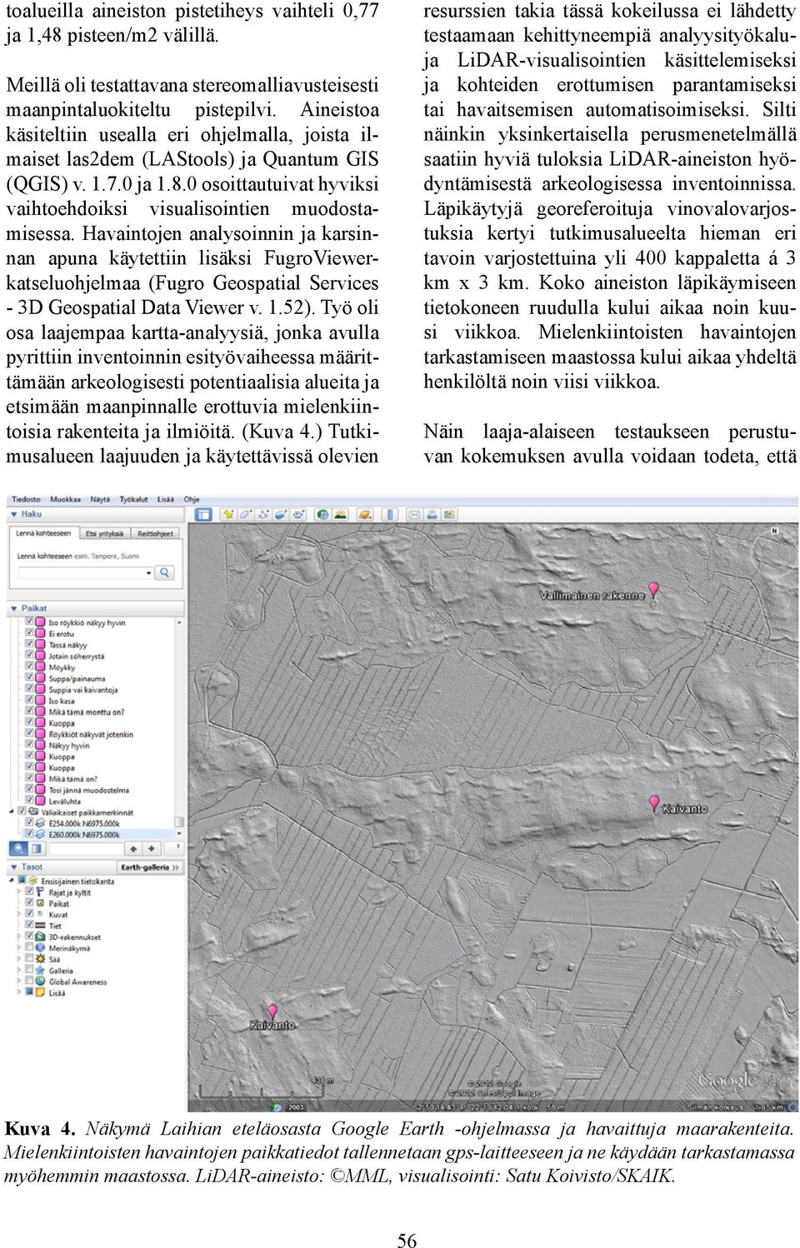The image size is (800, 1248).
Task: Collapse the Paikat panel triangle
Action: click(13, 608)
